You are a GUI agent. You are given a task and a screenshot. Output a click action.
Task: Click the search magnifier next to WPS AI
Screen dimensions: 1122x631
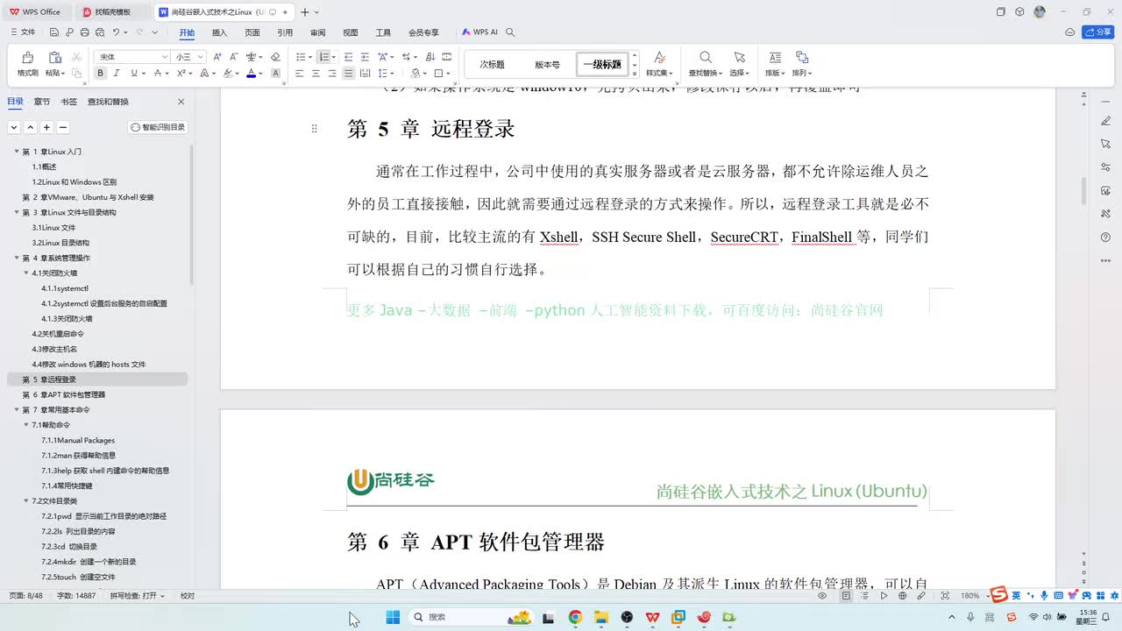pos(510,32)
